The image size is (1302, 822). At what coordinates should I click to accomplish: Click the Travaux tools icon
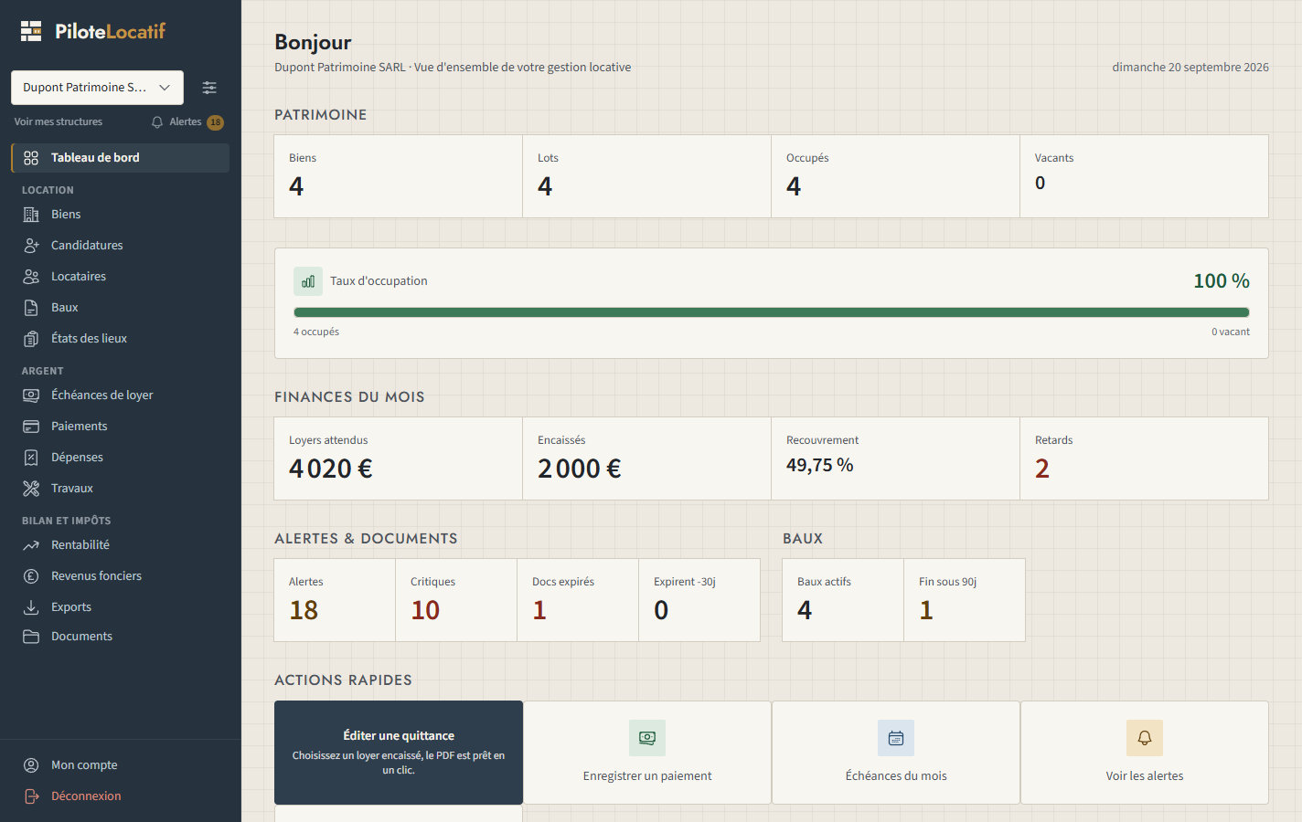31,489
